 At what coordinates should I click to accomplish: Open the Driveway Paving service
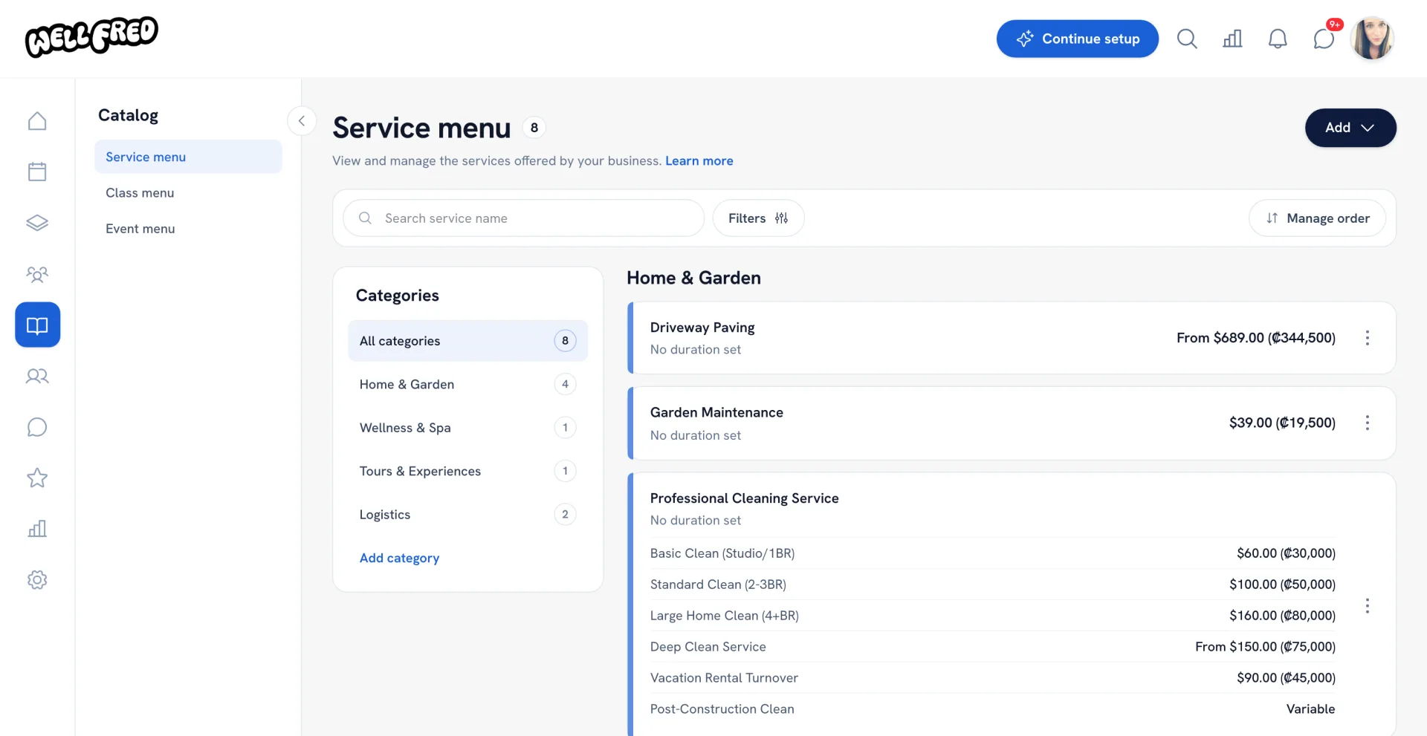tap(1012, 338)
